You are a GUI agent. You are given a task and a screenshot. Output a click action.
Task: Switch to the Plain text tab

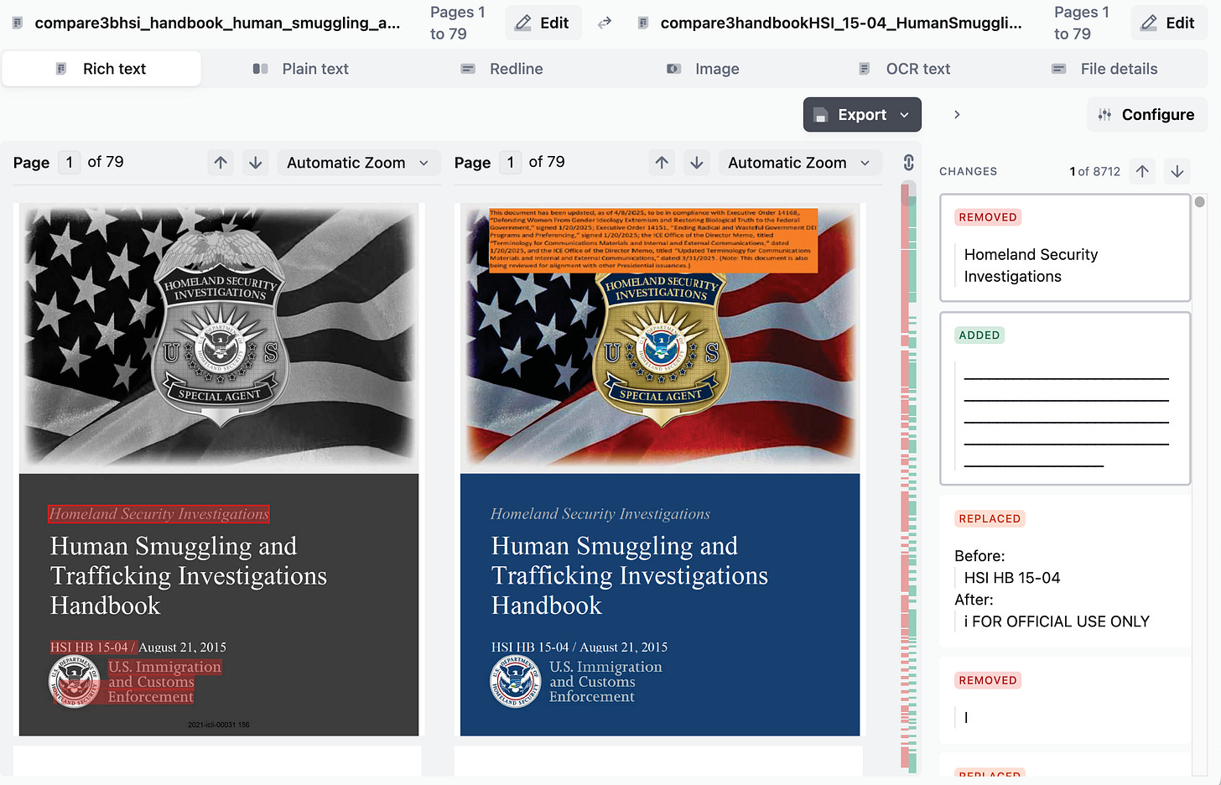(x=301, y=69)
